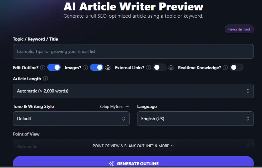Screen dimensions: 262x168
Task: Open info tooltip beside Edit Outline
Action: point(43,68)
